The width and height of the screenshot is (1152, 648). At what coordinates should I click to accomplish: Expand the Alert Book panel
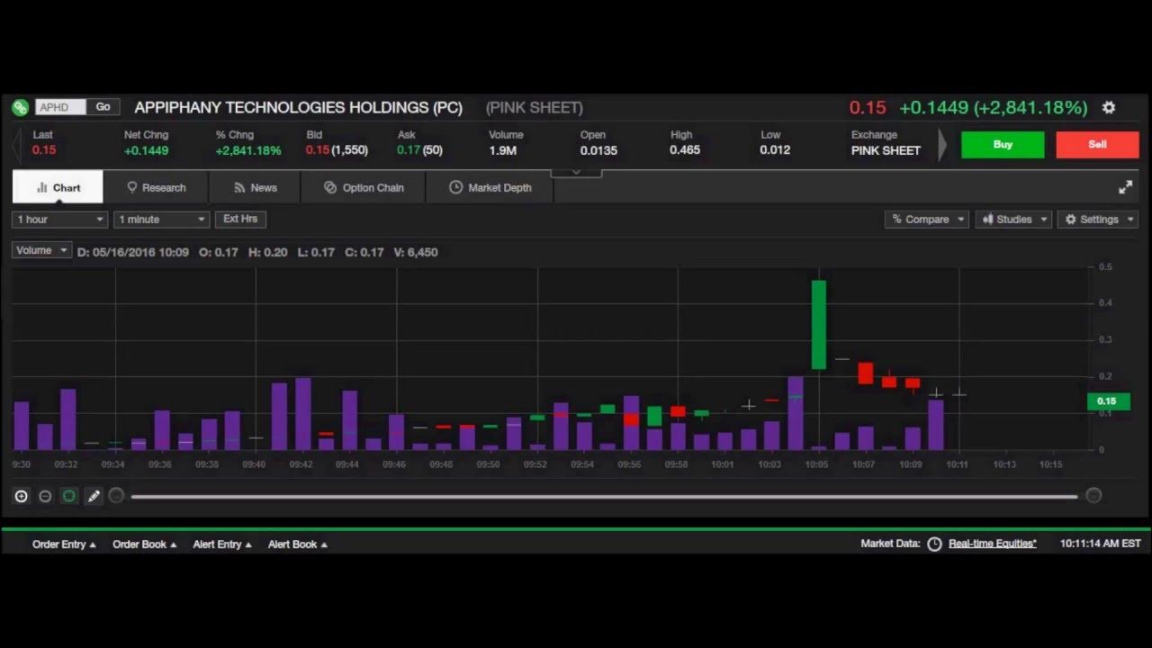(x=297, y=544)
